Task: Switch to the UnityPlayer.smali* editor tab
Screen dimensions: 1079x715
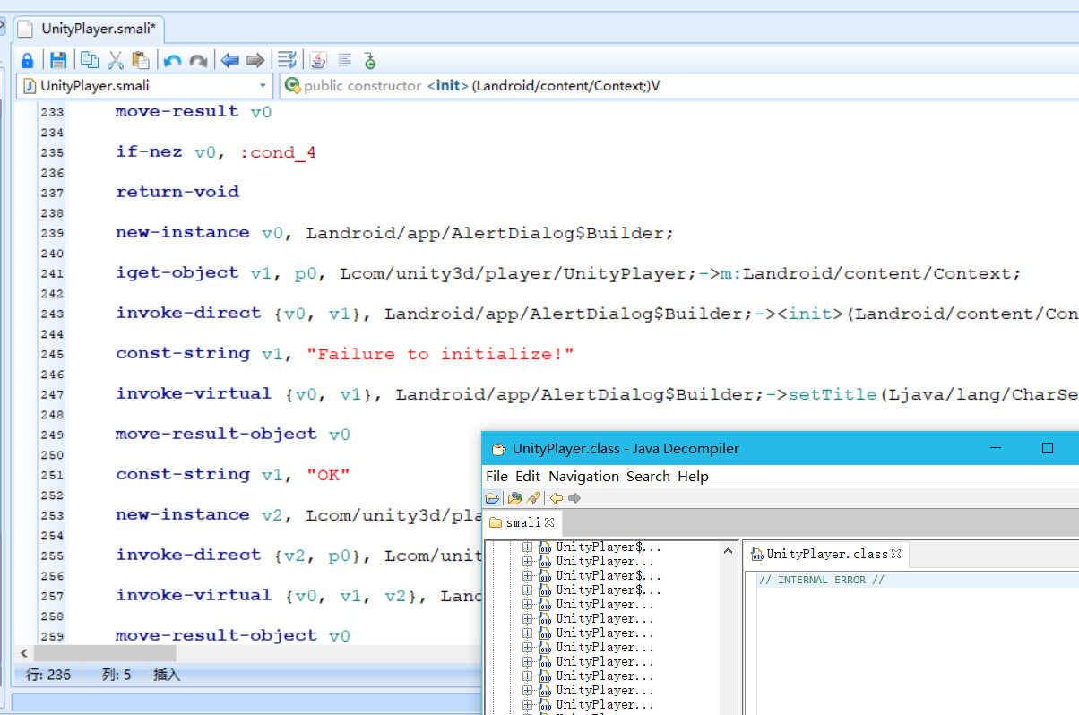Action: tap(88, 29)
